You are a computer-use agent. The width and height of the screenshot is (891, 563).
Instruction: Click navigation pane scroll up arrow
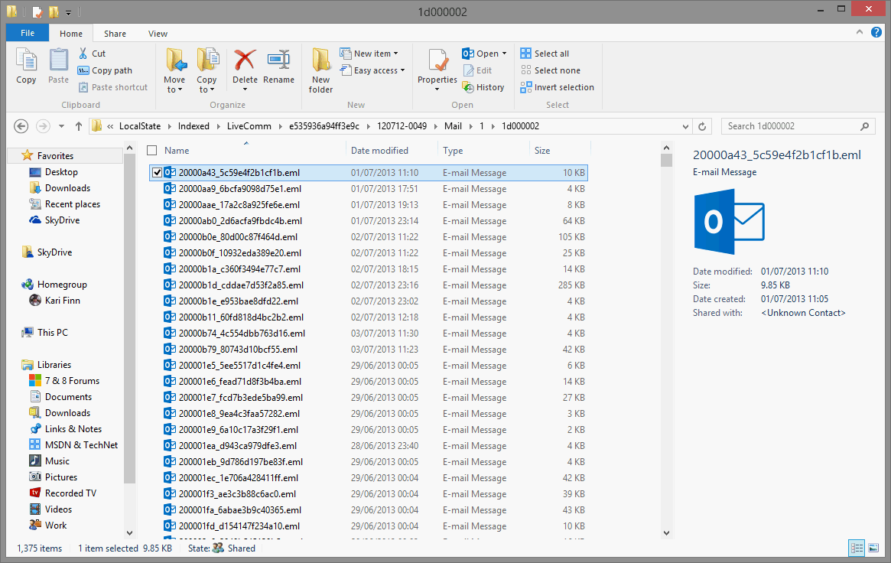pyautogui.click(x=129, y=148)
